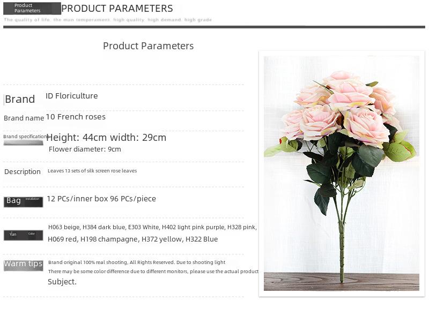Select the centered Product Parameters heading
Image resolution: width=429 pixels, height=309 pixels.
[x=149, y=46]
